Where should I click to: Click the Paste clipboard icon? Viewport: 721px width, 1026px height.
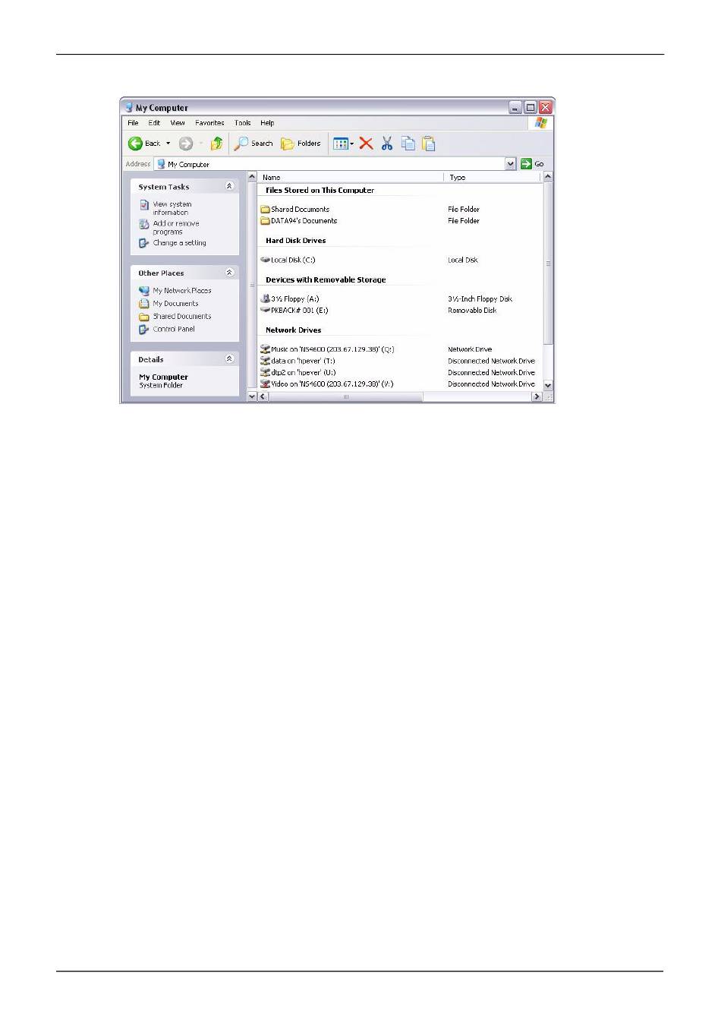[429, 144]
